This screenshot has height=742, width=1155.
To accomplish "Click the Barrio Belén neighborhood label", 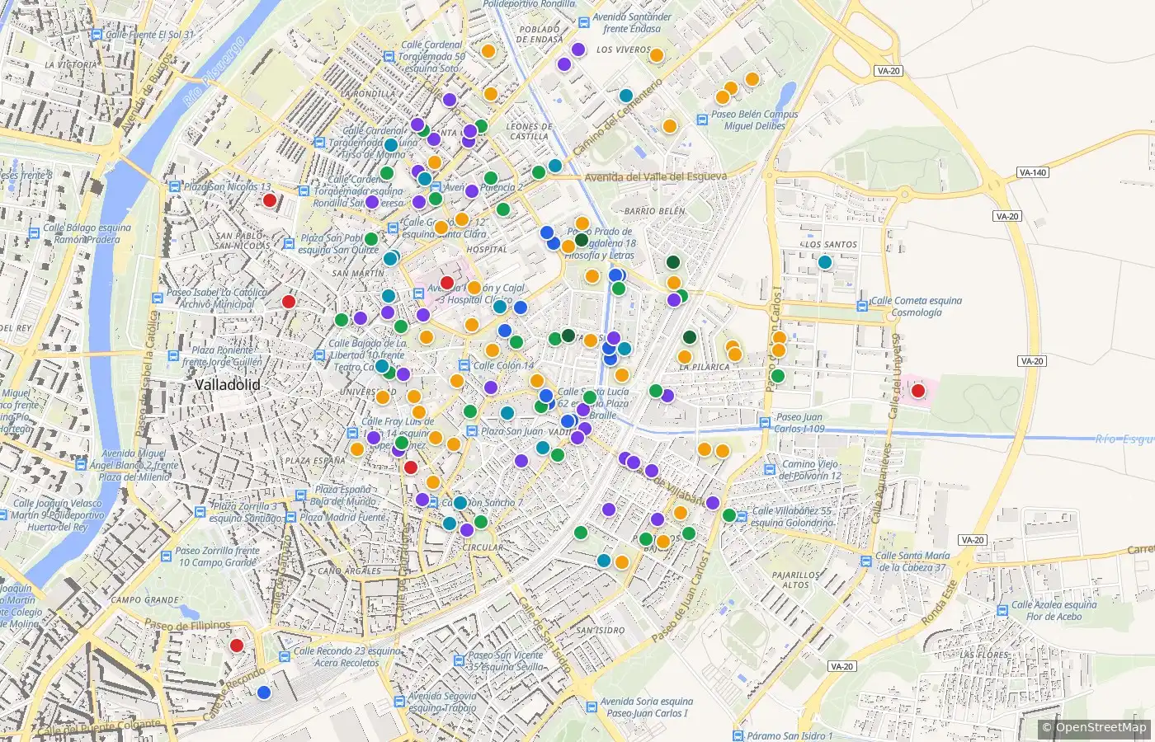I will pos(655,211).
